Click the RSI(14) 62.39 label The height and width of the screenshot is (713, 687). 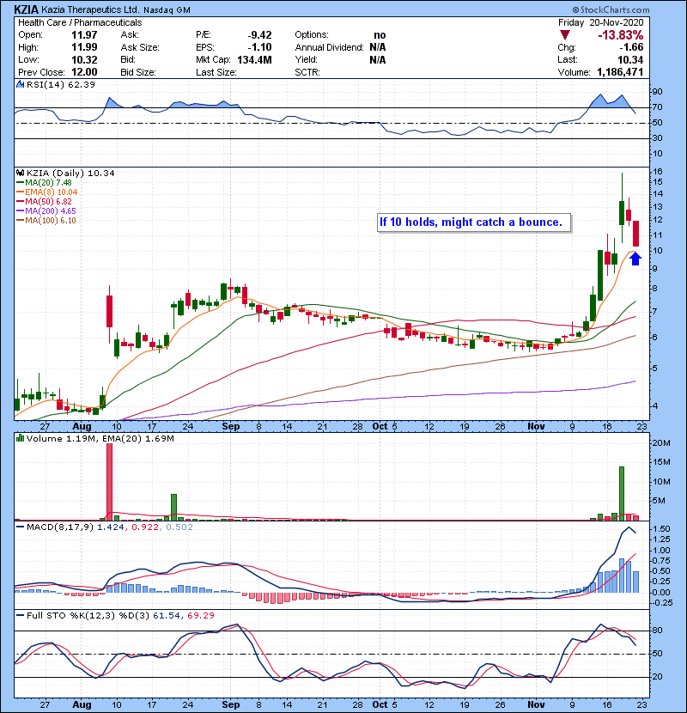[60, 84]
